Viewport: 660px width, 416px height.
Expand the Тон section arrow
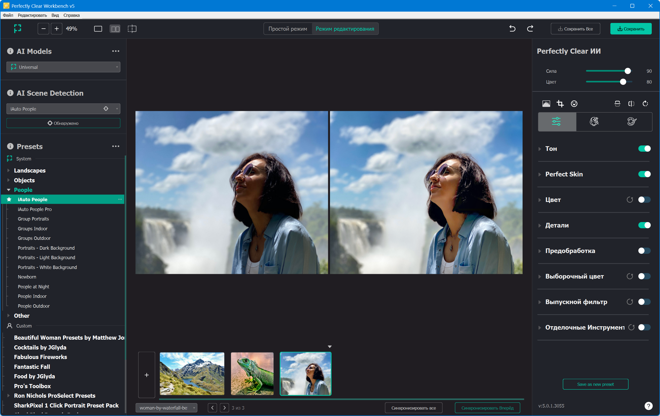539,149
